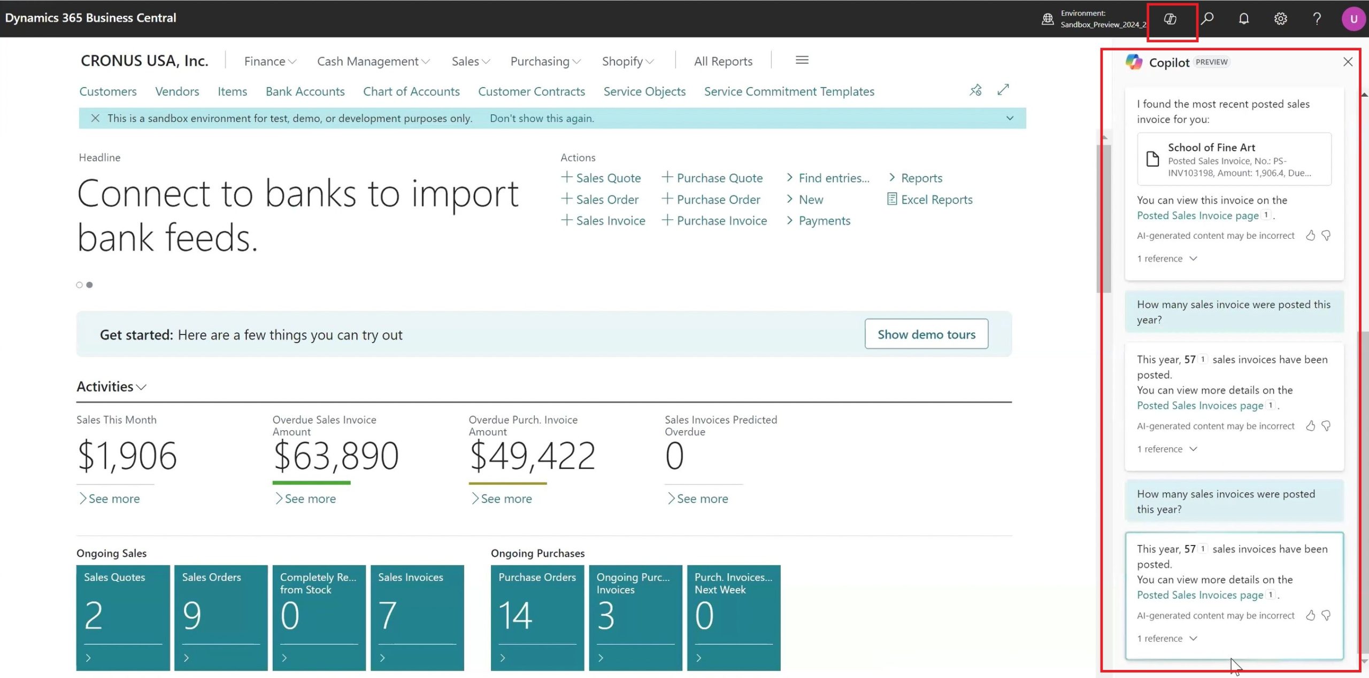This screenshot has height=678, width=1369.
Task: Open Bank Accounts
Action: click(x=305, y=91)
